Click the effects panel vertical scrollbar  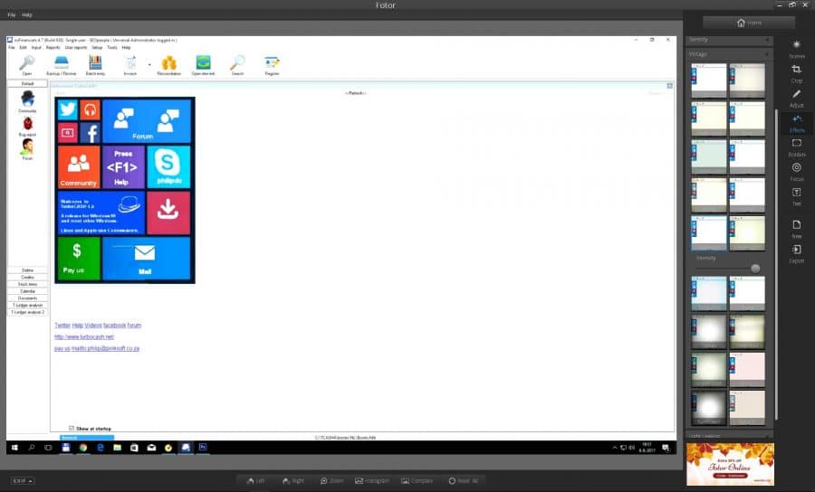tap(776, 264)
